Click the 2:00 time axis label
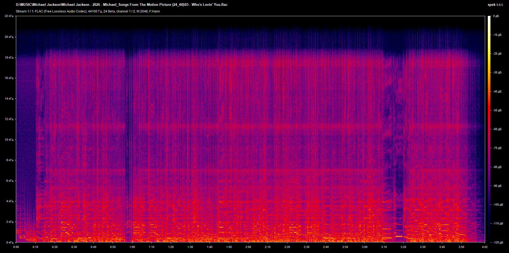This screenshot has height=253, width=509. click(248, 247)
